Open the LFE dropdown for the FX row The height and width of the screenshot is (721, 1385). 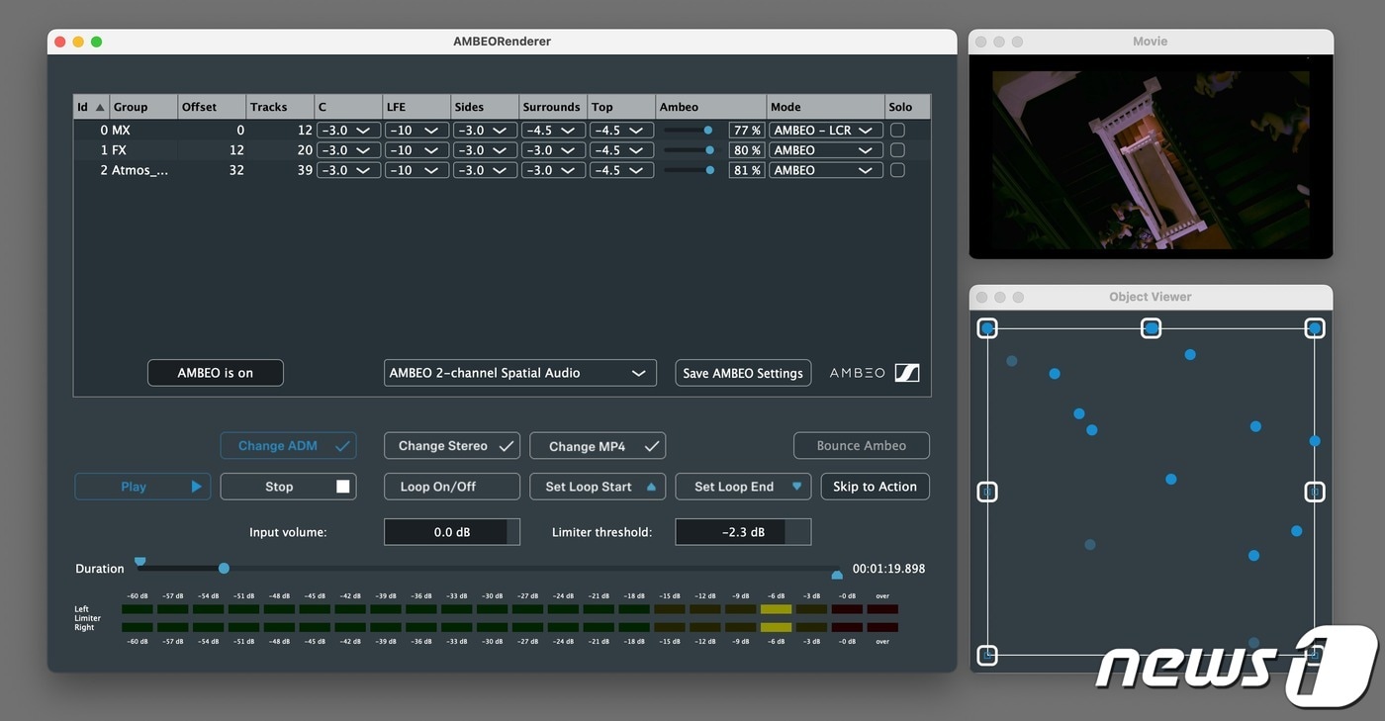pos(416,150)
